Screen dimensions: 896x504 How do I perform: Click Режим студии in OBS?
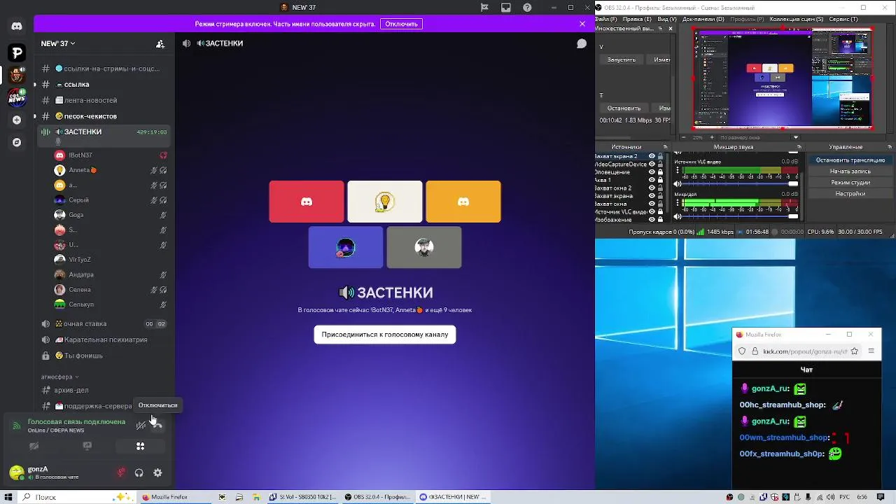pyautogui.click(x=850, y=183)
